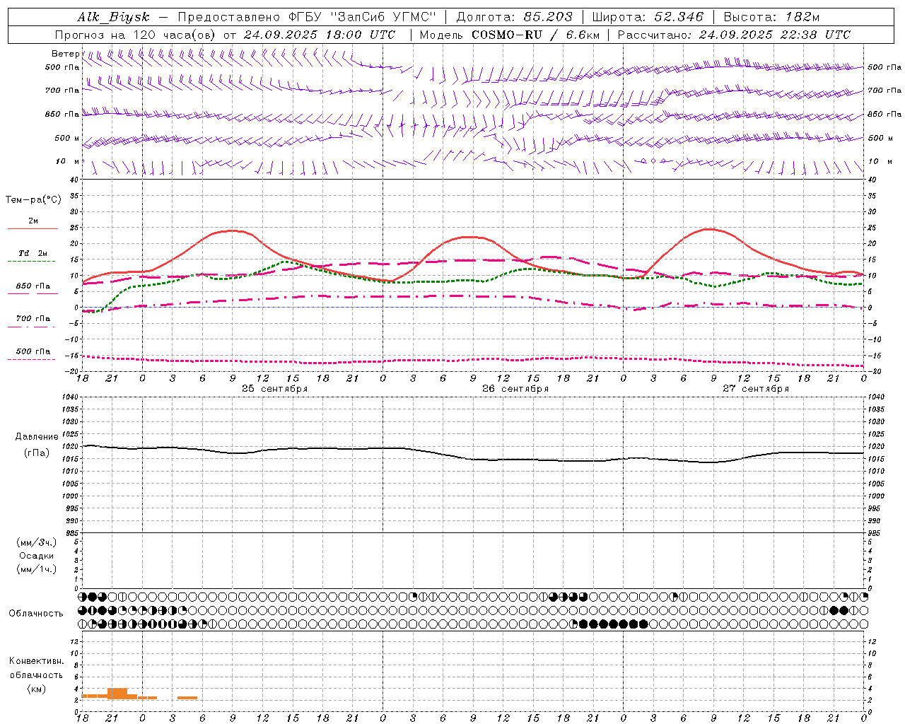This screenshot has height=724, width=905.
Task: Click the "(гПа)" unit under Давление
Action: (x=37, y=452)
